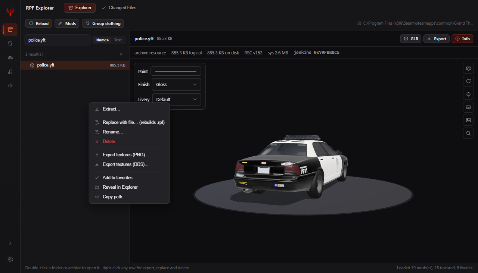Viewport: 478px width, 273px height.
Task: Toggle the Info button
Action: pyautogui.click(x=462, y=39)
